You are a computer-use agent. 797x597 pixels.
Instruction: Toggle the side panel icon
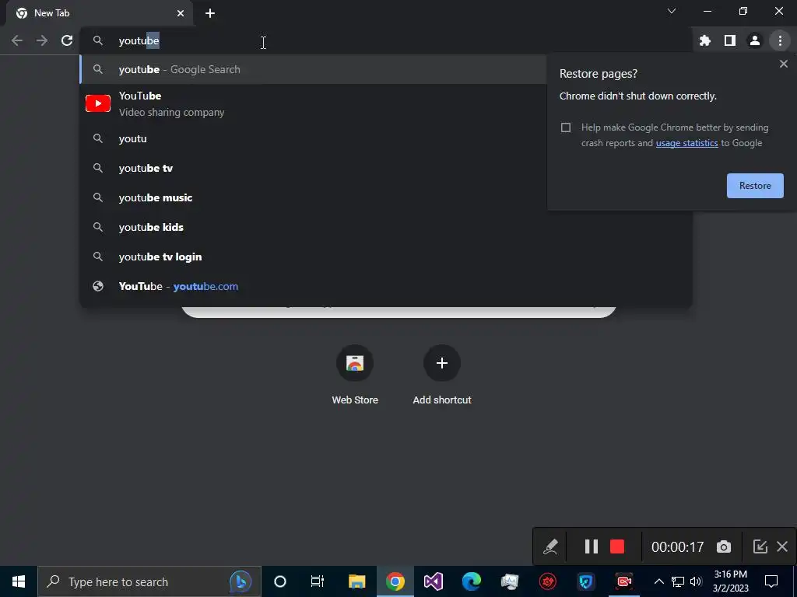[730, 40]
